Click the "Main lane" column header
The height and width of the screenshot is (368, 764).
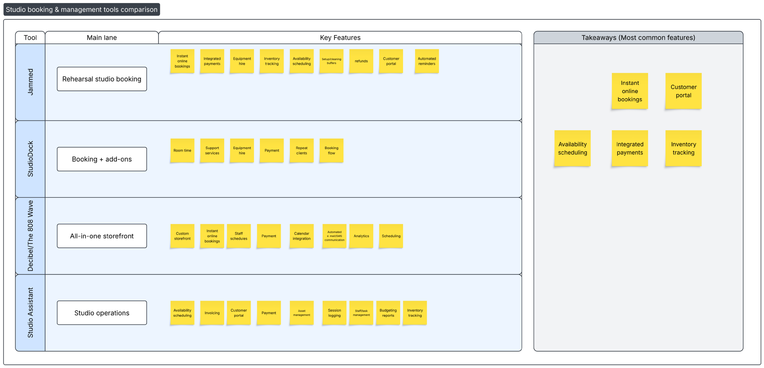102,38
